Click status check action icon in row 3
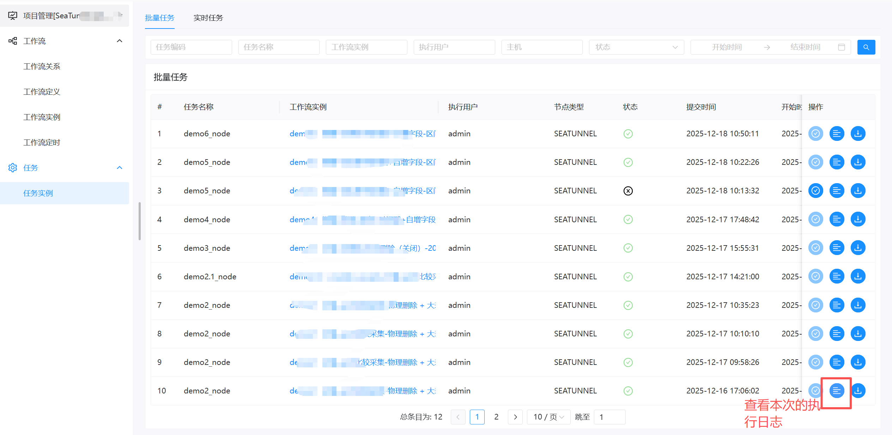The height and width of the screenshot is (435, 892). tap(815, 191)
